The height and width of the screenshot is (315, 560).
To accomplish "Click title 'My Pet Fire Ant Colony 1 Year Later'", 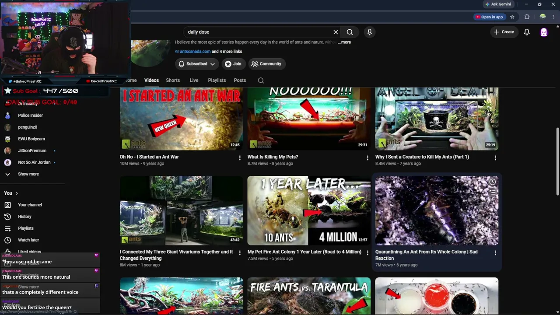I will click(304, 252).
